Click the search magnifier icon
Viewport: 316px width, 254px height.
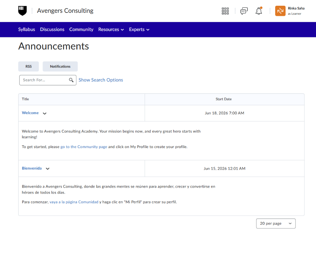[71, 80]
